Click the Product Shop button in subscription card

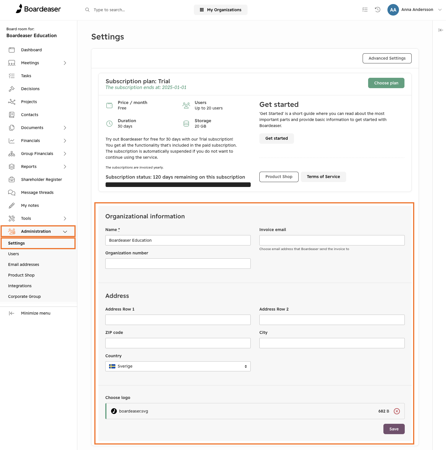pos(279,177)
